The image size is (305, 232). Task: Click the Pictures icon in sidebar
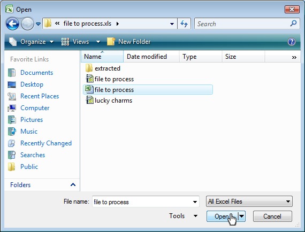coord(12,120)
